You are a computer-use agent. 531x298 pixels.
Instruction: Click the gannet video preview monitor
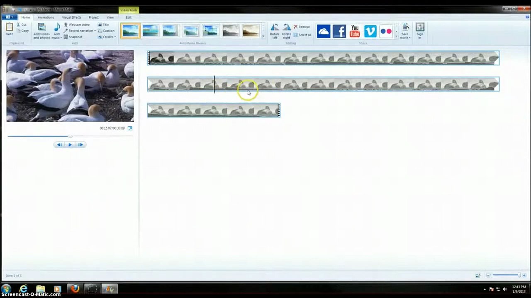pyautogui.click(x=70, y=86)
